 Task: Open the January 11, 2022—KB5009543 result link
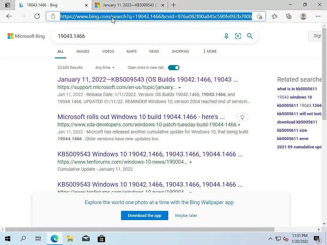click(148, 79)
